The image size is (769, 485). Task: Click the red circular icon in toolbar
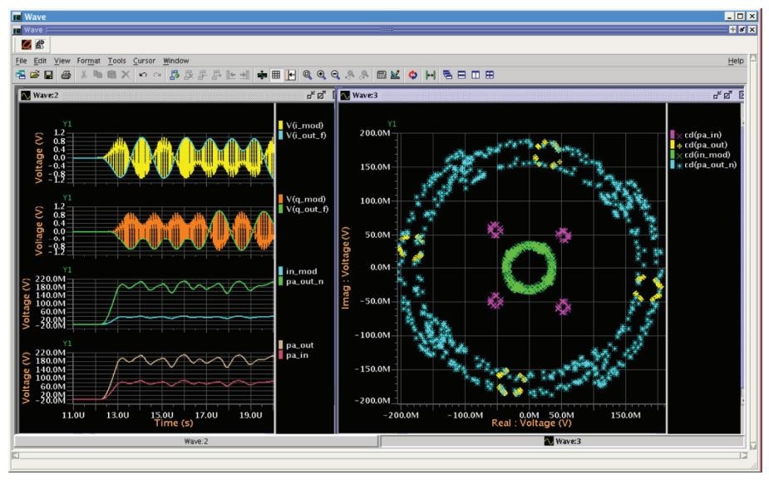412,75
